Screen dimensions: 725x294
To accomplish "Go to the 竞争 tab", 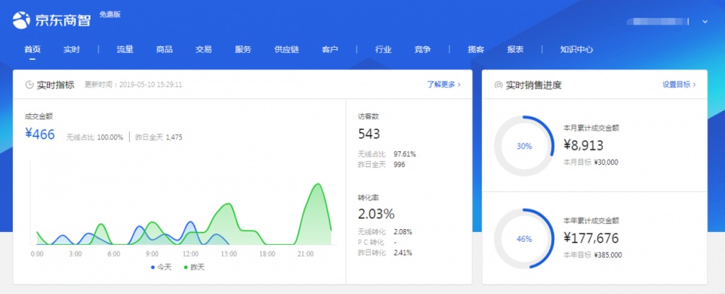I will tap(423, 50).
